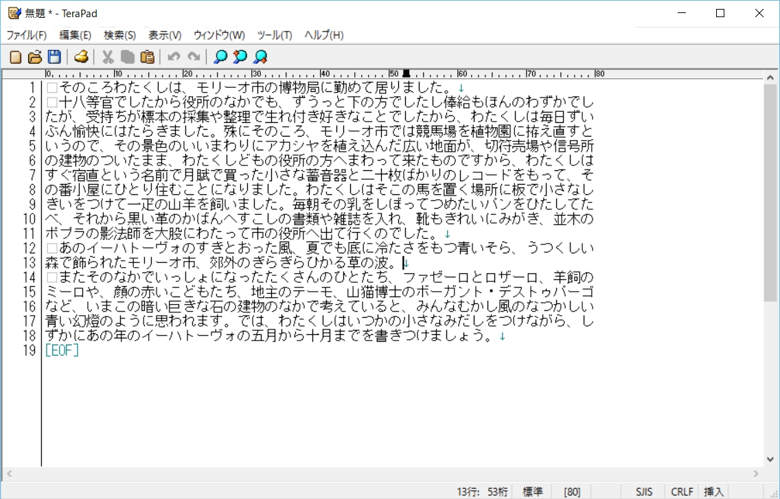Viewport: 780px width, 499px height.
Task: Search backward with the up-arrow magnifier icon
Action: [239, 57]
